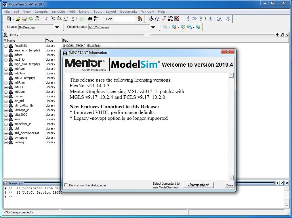Open the Simulate menu
Viewport: 292px width, 218px height.
tap(58, 11)
